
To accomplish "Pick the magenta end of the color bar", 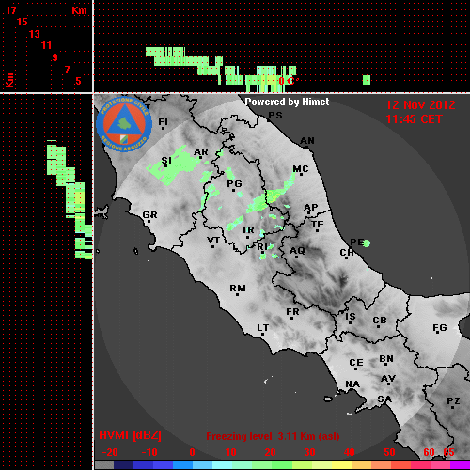I will click(x=460, y=464).
